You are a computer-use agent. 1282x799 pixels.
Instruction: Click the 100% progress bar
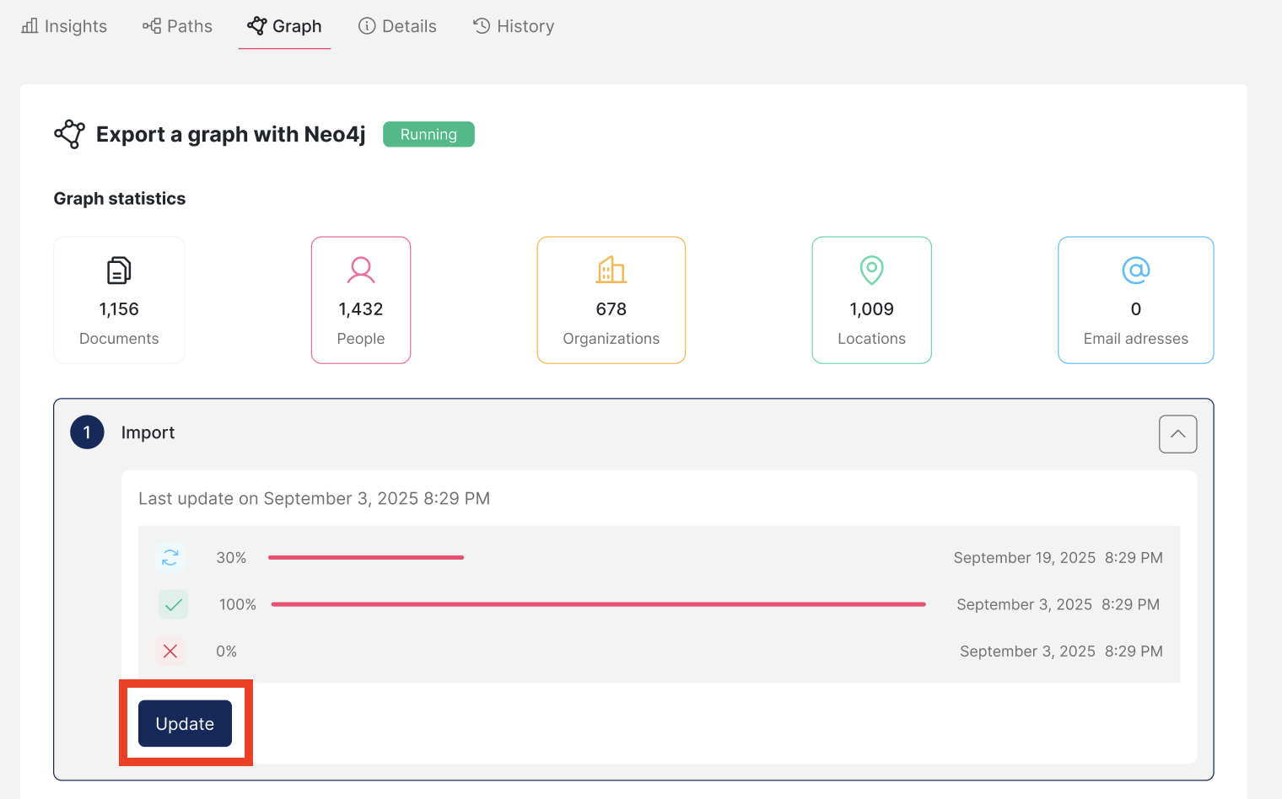point(598,604)
